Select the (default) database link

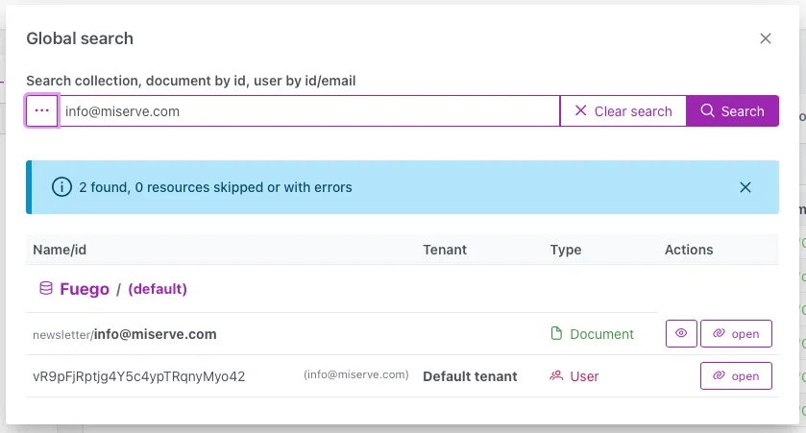coord(158,289)
